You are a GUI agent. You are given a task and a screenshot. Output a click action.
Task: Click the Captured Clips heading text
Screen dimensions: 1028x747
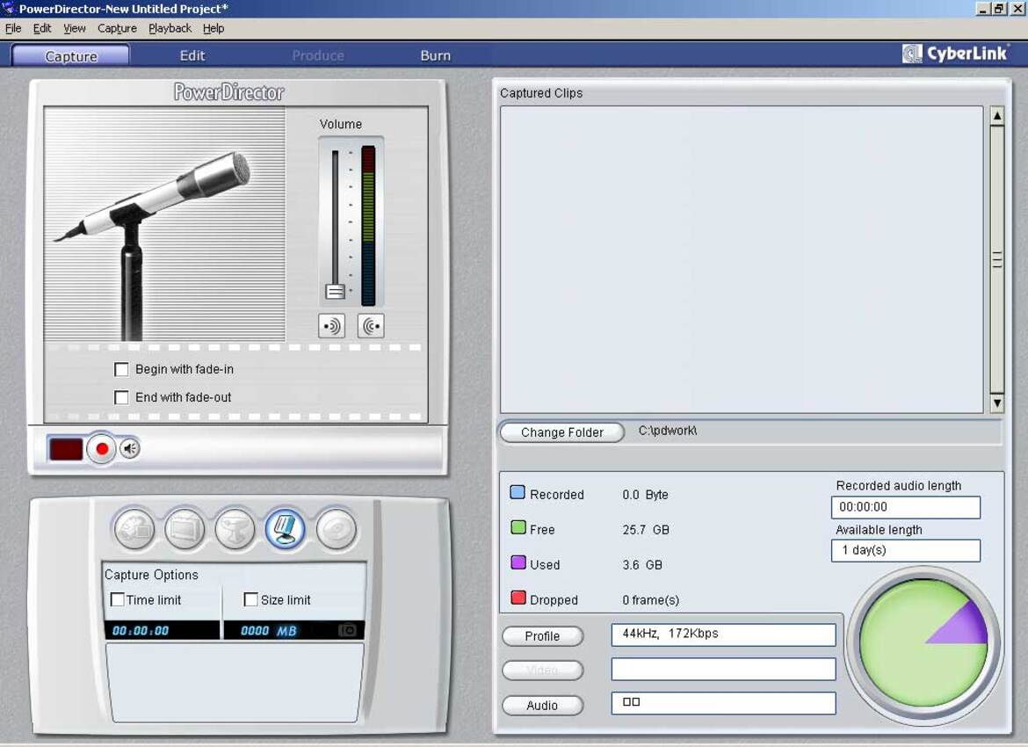coord(541,93)
